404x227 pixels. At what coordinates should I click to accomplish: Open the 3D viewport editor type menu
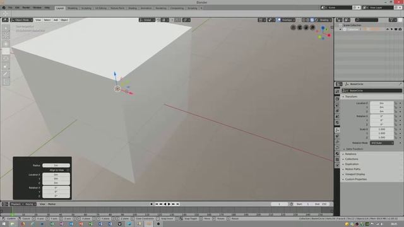click(x=5, y=20)
